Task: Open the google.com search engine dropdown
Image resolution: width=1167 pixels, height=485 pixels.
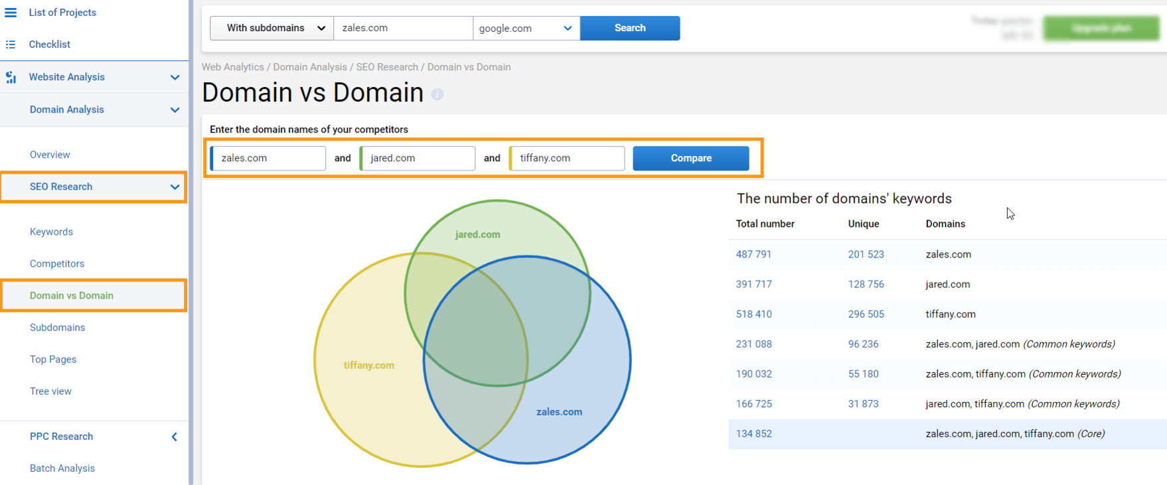Action: pyautogui.click(x=526, y=28)
